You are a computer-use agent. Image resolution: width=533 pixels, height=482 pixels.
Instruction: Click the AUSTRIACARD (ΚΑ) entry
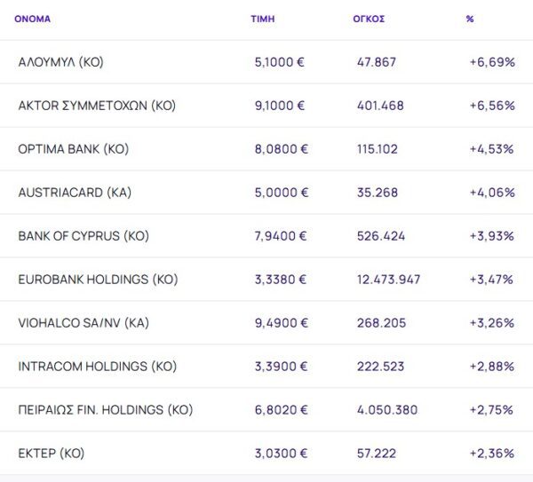(75, 193)
